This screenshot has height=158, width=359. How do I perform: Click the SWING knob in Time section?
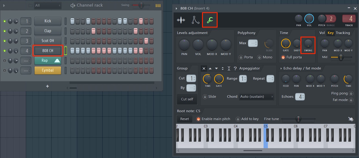[308, 43]
